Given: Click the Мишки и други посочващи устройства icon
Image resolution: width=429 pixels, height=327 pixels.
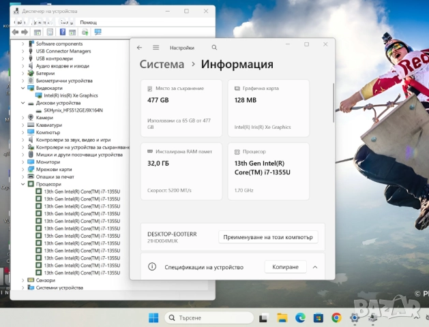Looking at the screenshot, I should coord(31,155).
